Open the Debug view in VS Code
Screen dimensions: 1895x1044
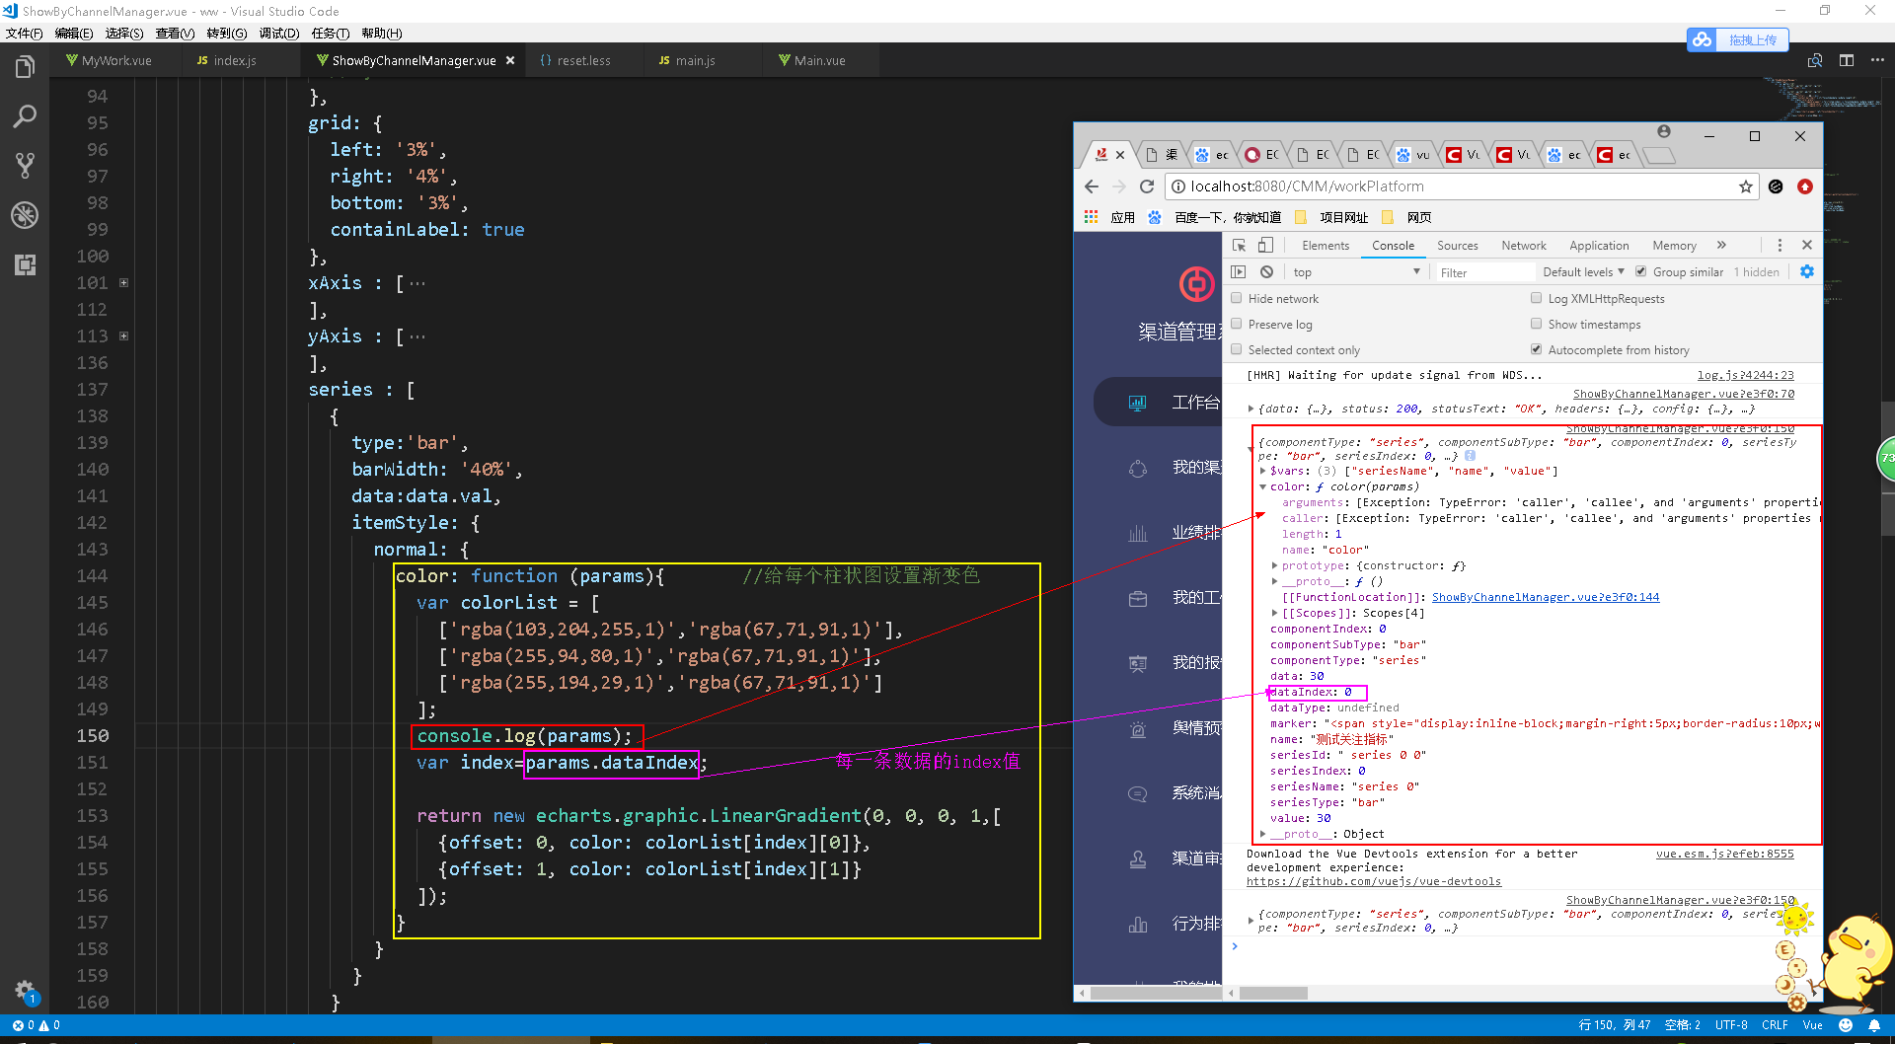(x=25, y=215)
